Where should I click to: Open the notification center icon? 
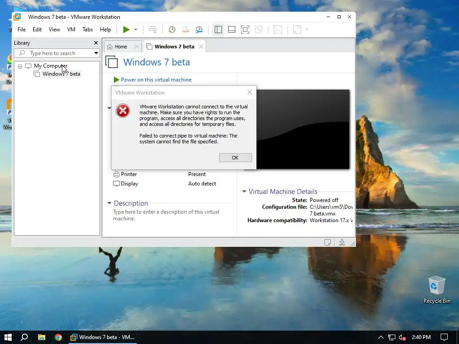coord(444,337)
